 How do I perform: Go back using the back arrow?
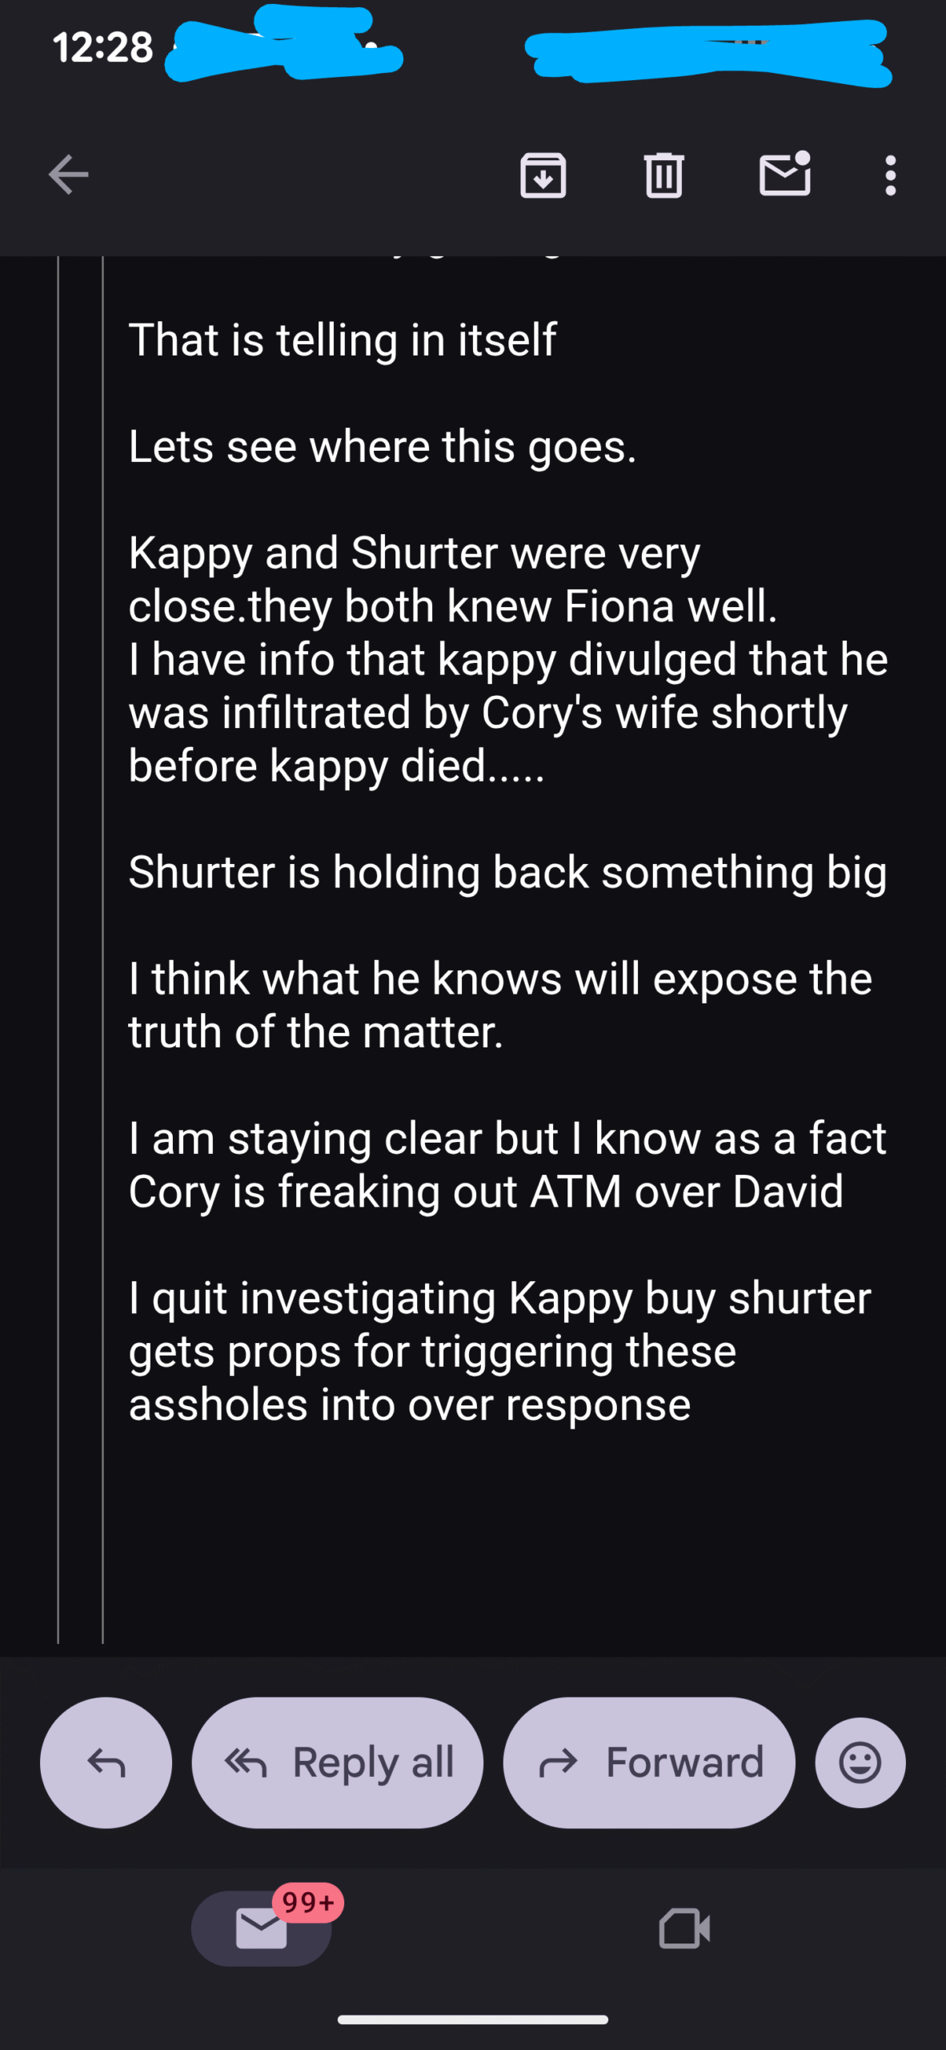pyautogui.click(x=68, y=175)
